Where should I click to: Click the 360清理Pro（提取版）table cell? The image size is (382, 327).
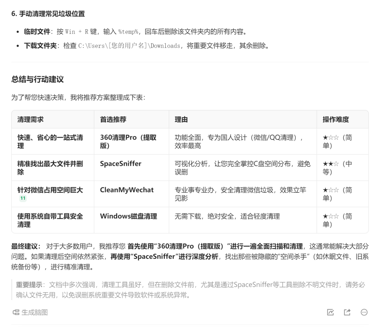(132, 141)
